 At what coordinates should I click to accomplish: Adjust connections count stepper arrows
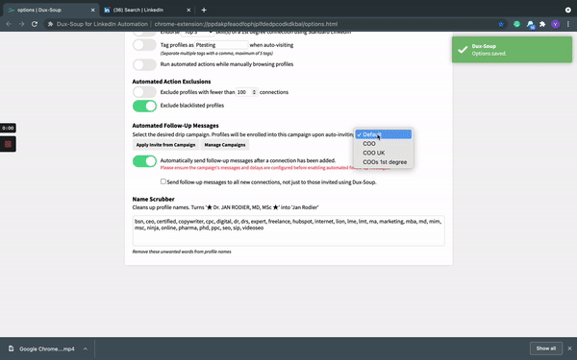pos(254,92)
